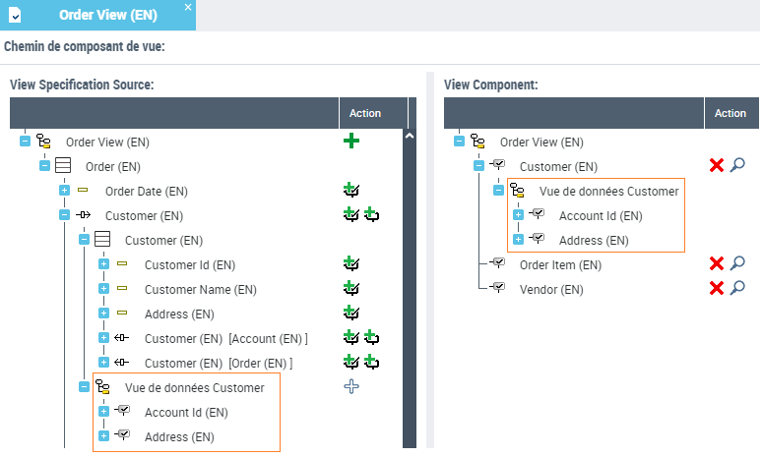Collapse Vue de données Customer in source tree
This screenshot has height=457, width=762.
pyautogui.click(x=84, y=387)
